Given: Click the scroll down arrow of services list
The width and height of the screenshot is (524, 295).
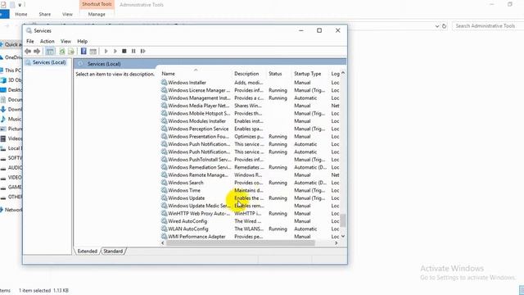Looking at the screenshot, I should 343,237.
